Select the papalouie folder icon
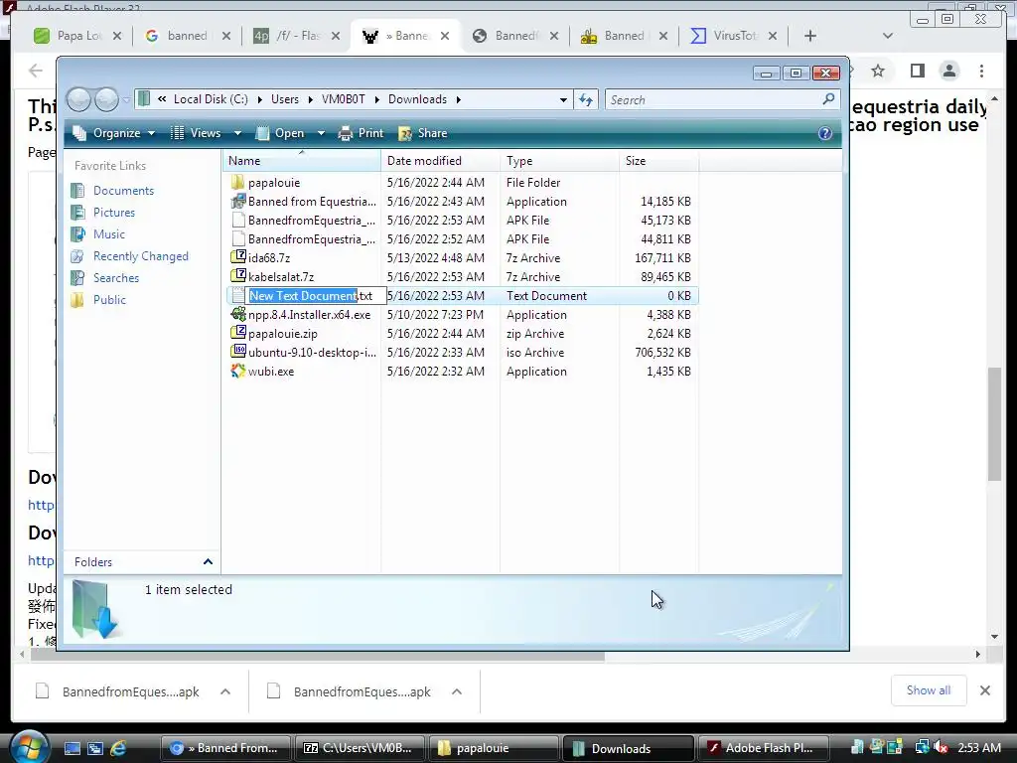The width and height of the screenshot is (1017, 763). coord(238,183)
